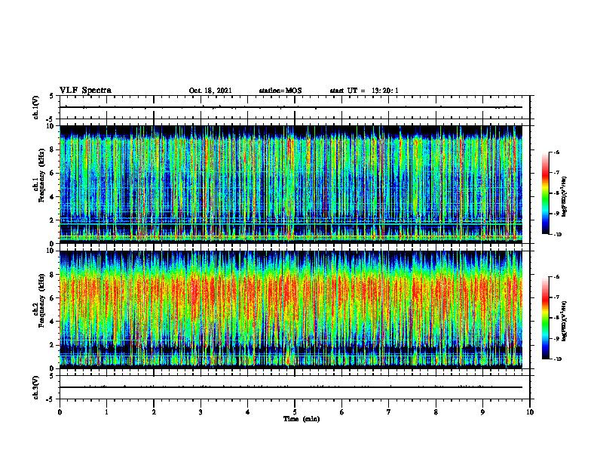Click the ch.2 frequency axis "6" tick label
Viewport: 597px width, 462px height.
(53, 298)
